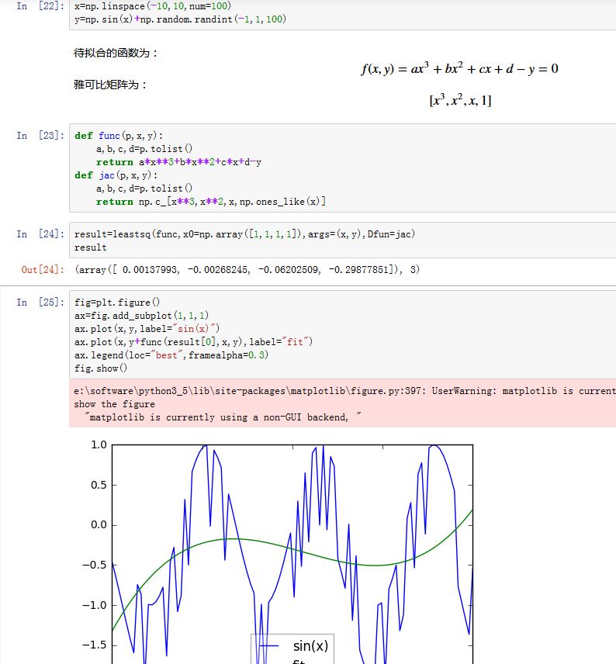Click the Out[24] output prompt
This screenshot has width=616, height=664.
[x=40, y=270]
